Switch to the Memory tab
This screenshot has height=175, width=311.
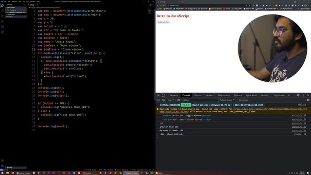pyautogui.click(x=238, y=95)
